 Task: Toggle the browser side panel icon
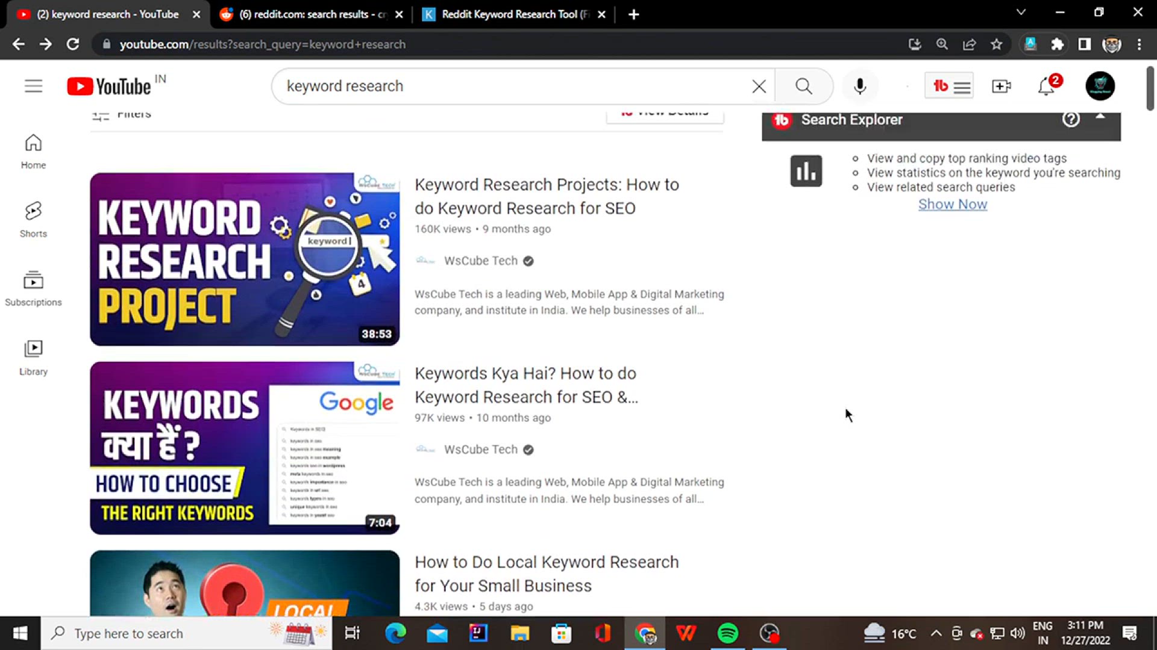pyautogui.click(x=1084, y=44)
